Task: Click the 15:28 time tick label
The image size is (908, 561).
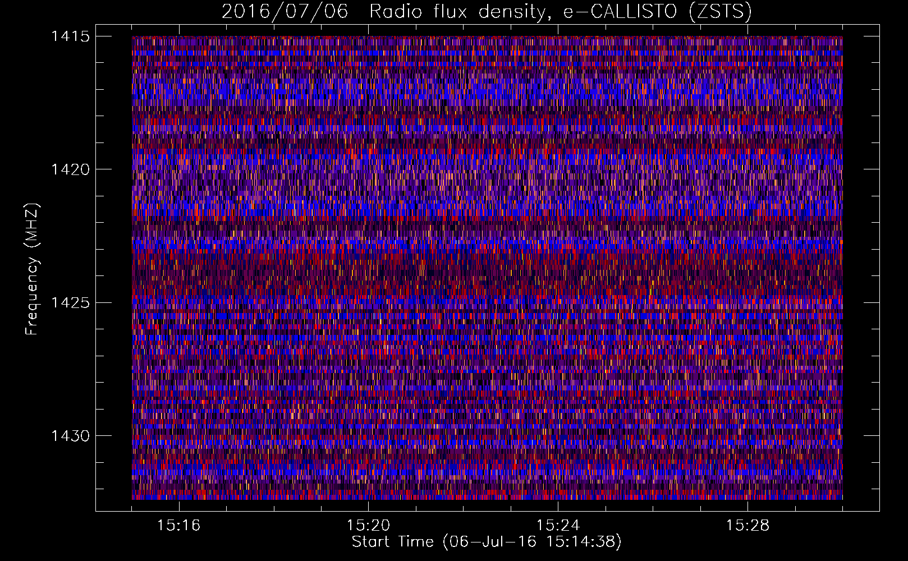Action: click(748, 525)
